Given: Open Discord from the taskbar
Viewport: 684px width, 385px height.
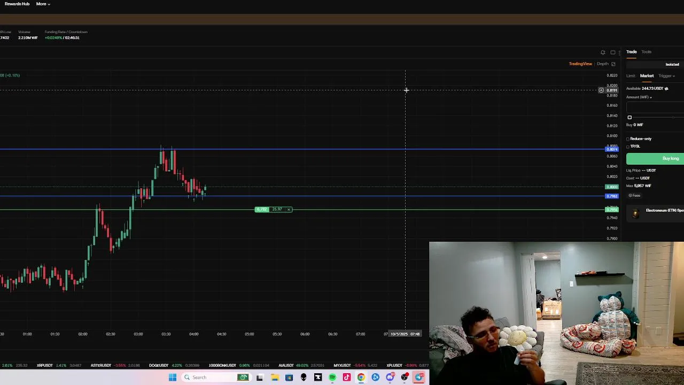Looking at the screenshot, I should coord(390,378).
